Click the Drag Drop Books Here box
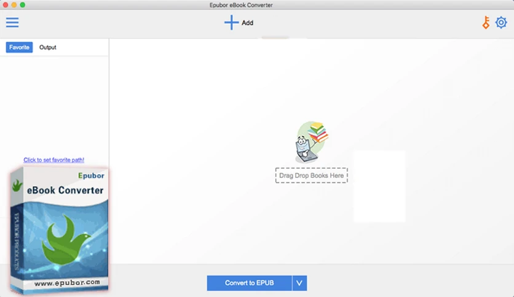The height and width of the screenshot is (297, 514). click(312, 175)
